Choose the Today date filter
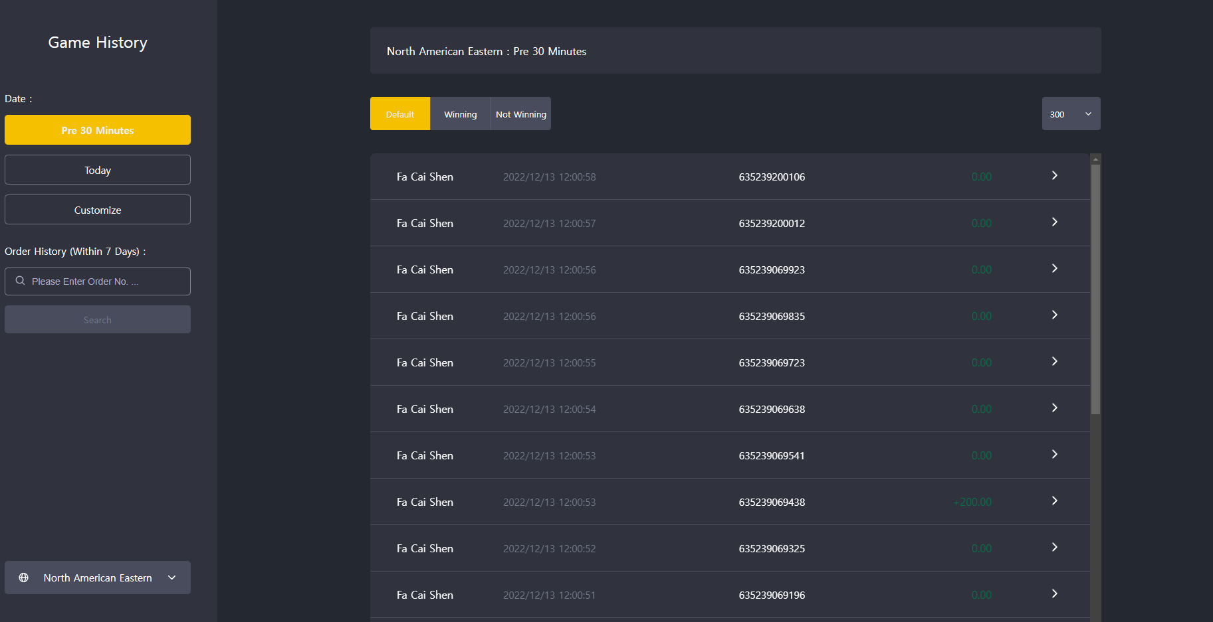 (98, 170)
